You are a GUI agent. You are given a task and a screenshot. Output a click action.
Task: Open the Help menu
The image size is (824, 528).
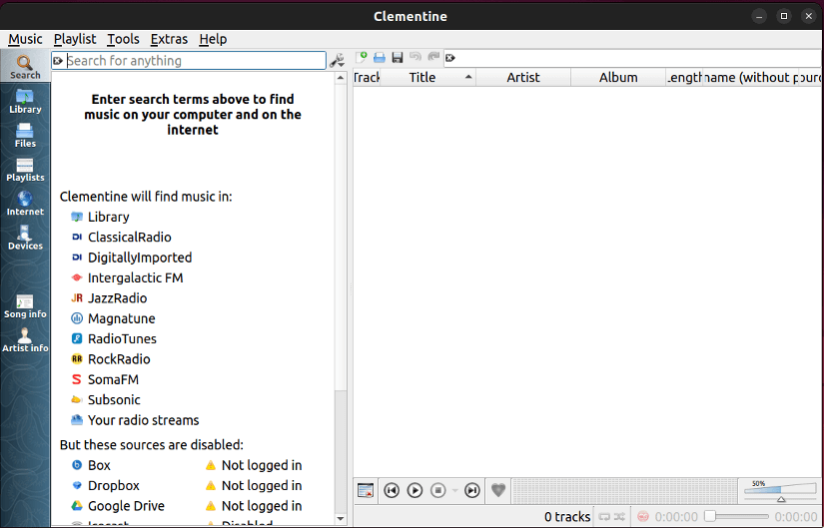click(213, 39)
